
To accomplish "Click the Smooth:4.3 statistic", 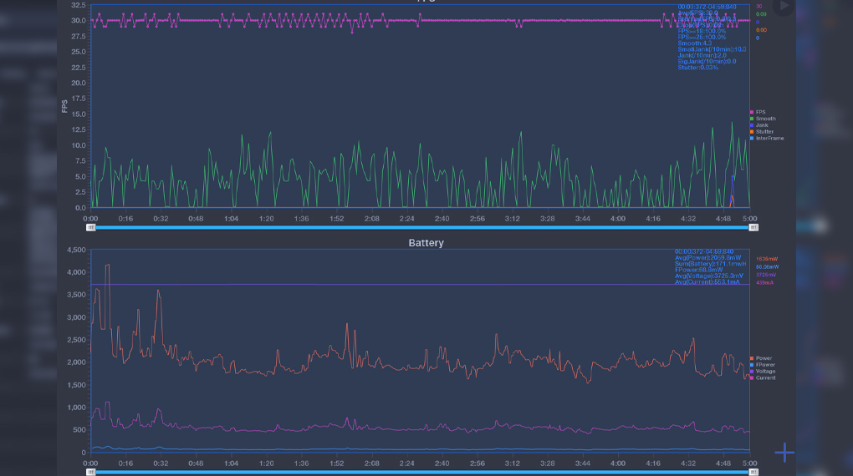I will (x=695, y=43).
